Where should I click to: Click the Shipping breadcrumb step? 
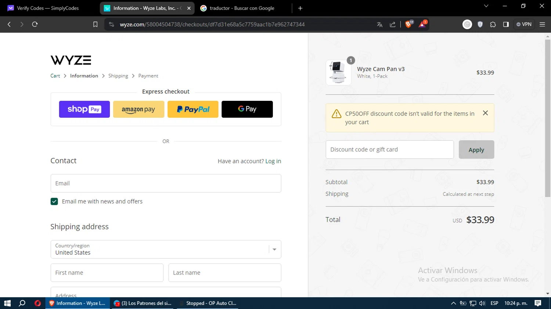pyautogui.click(x=118, y=76)
